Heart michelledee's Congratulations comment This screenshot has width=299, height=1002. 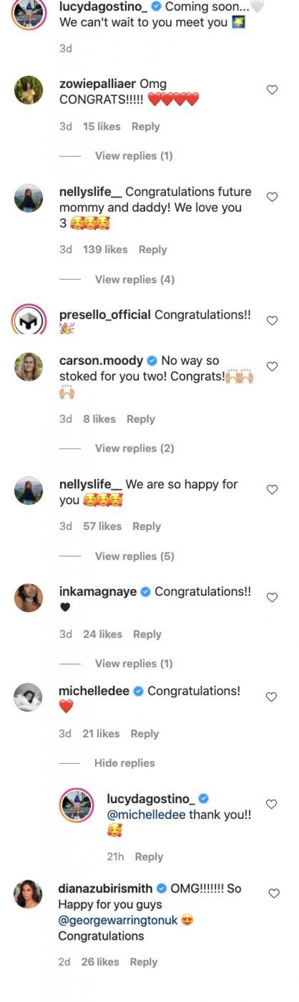coord(271,697)
